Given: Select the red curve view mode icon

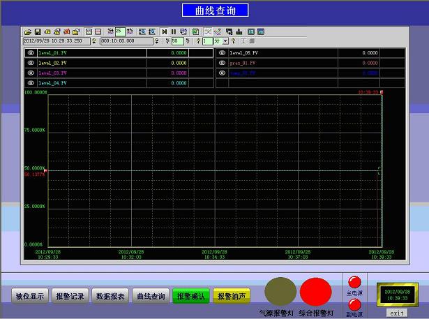Looking at the screenshot, I should pos(98,32).
